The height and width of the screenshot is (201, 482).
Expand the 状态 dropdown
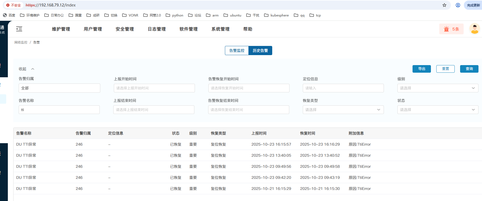click(437, 110)
